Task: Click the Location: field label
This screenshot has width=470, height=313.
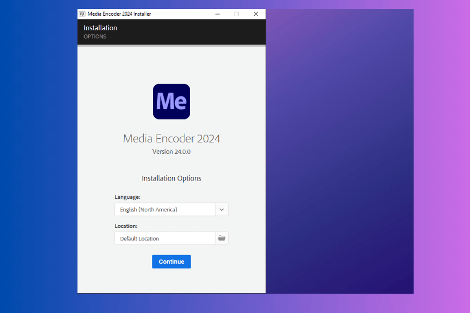Action: coord(126,226)
